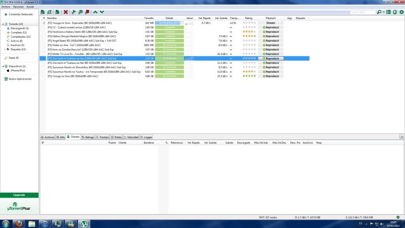405x228 pixels.
Task: Launch Firefox from the taskbar
Action: click(19, 224)
